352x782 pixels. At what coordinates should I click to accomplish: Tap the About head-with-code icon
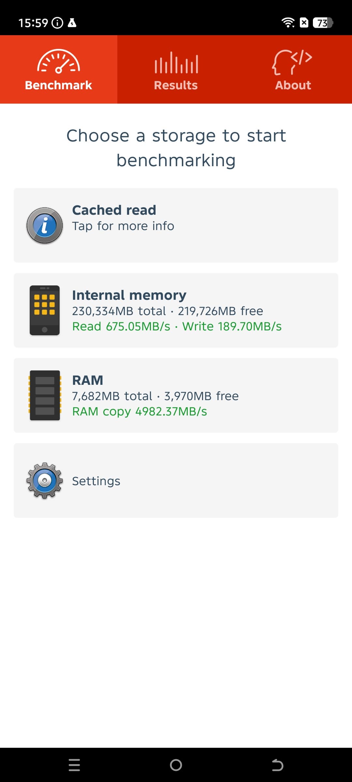[x=292, y=62]
